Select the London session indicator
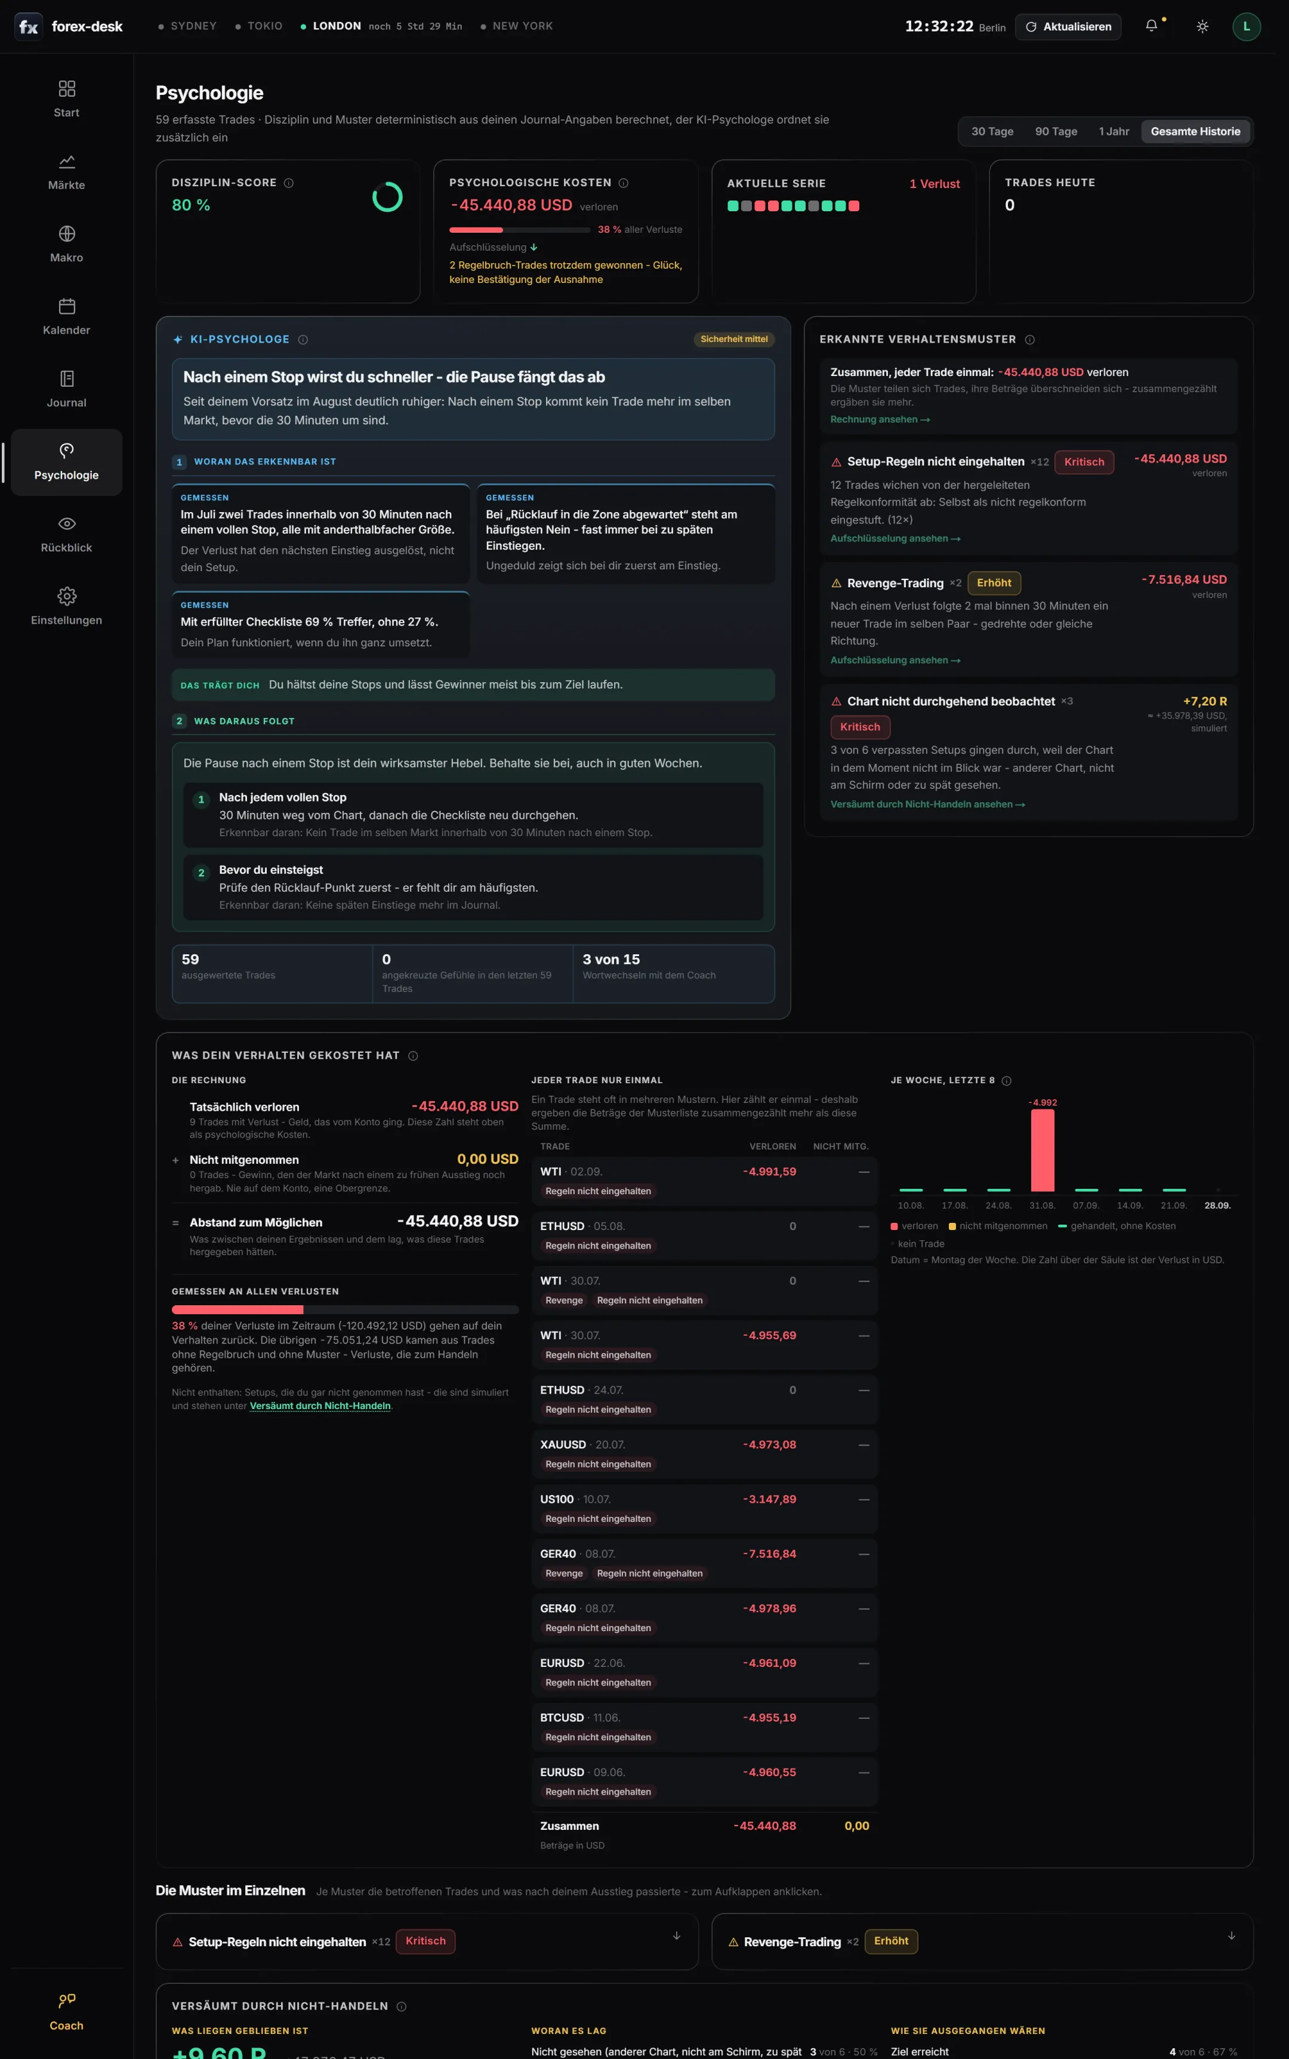This screenshot has height=2059, width=1289. point(381,26)
